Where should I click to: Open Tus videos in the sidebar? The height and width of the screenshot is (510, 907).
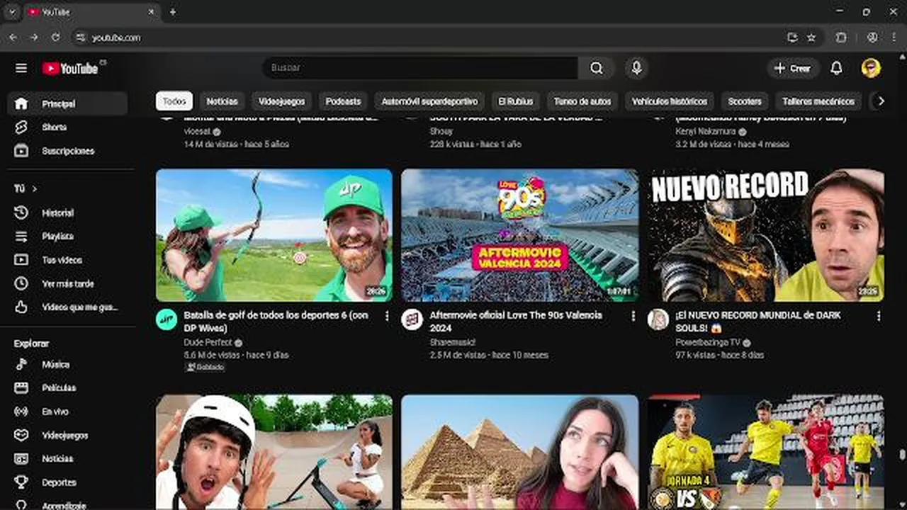(67, 260)
